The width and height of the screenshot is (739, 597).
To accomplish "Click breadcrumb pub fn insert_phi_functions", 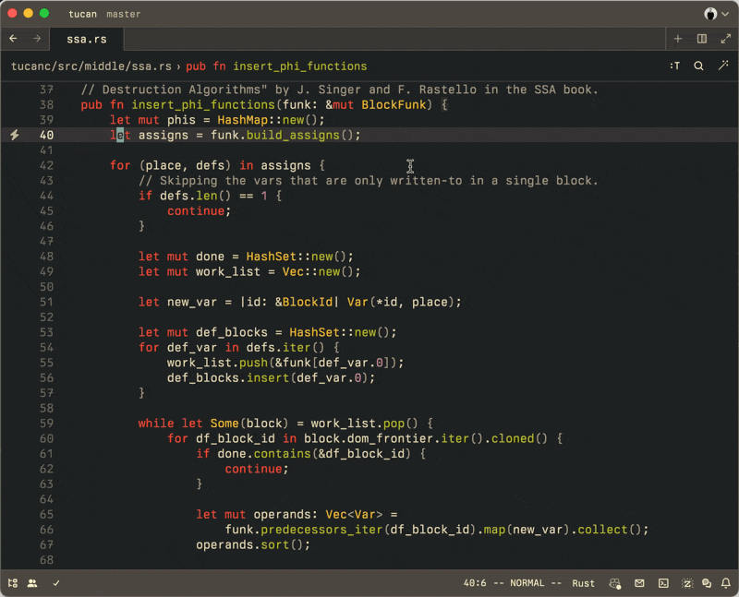I will coord(276,66).
